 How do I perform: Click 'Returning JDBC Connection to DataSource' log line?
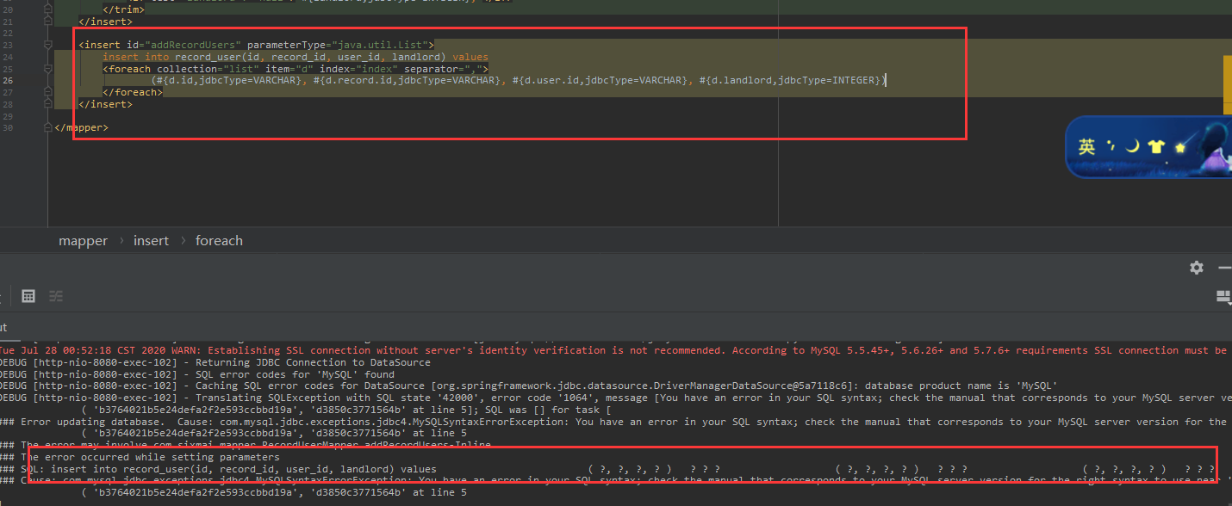pos(215,362)
